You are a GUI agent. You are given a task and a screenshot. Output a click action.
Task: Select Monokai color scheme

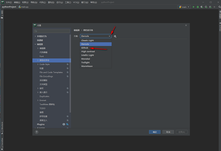point(96,59)
